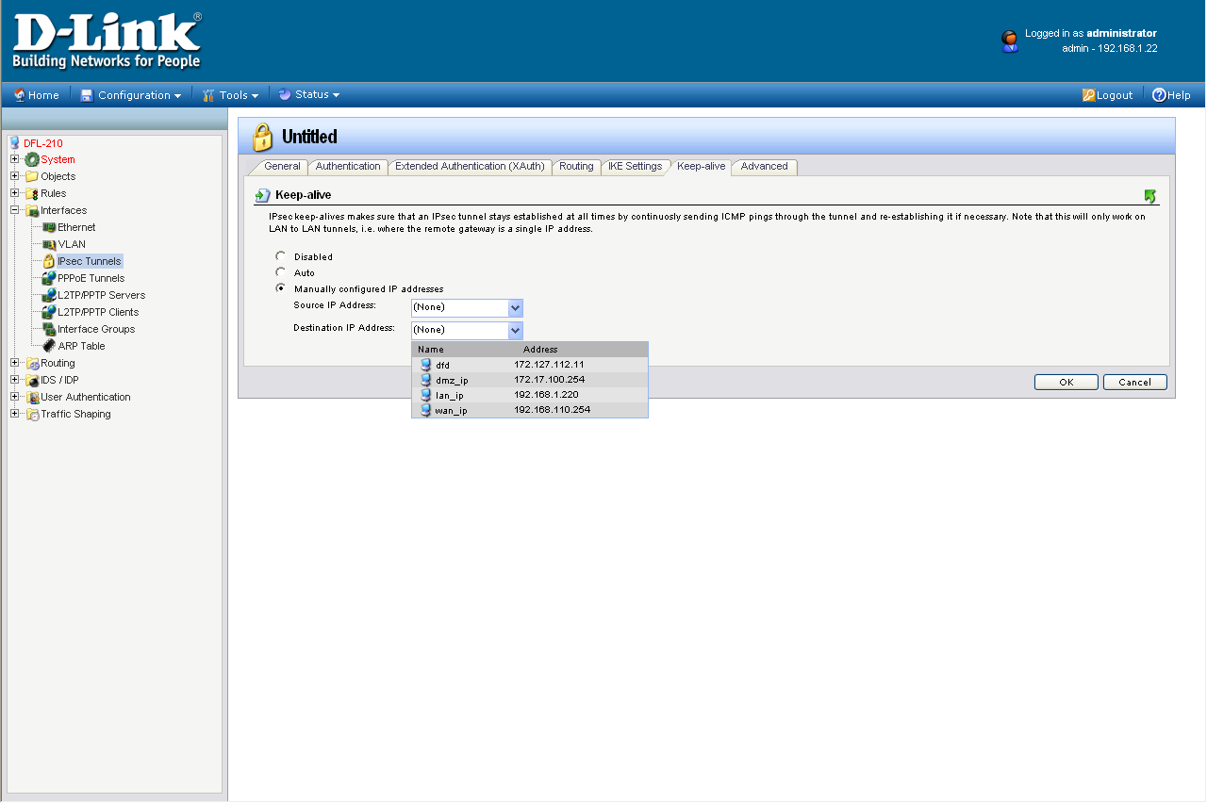
Task: Click the lan_ip address object icon
Action: [426, 395]
